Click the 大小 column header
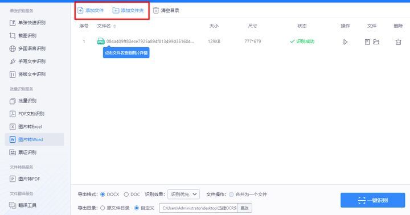Viewport: 410px width, 215px height. point(214,26)
